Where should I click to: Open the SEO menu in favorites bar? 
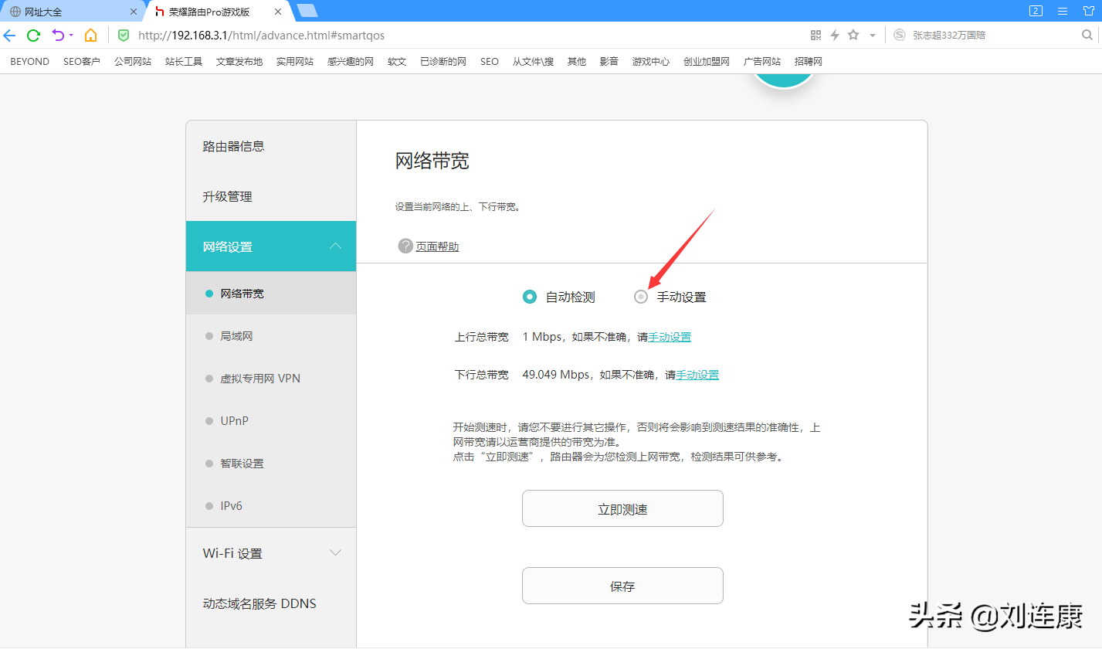click(489, 61)
